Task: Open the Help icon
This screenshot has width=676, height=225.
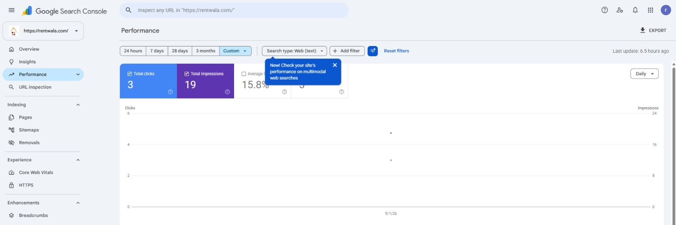Action: [605, 10]
